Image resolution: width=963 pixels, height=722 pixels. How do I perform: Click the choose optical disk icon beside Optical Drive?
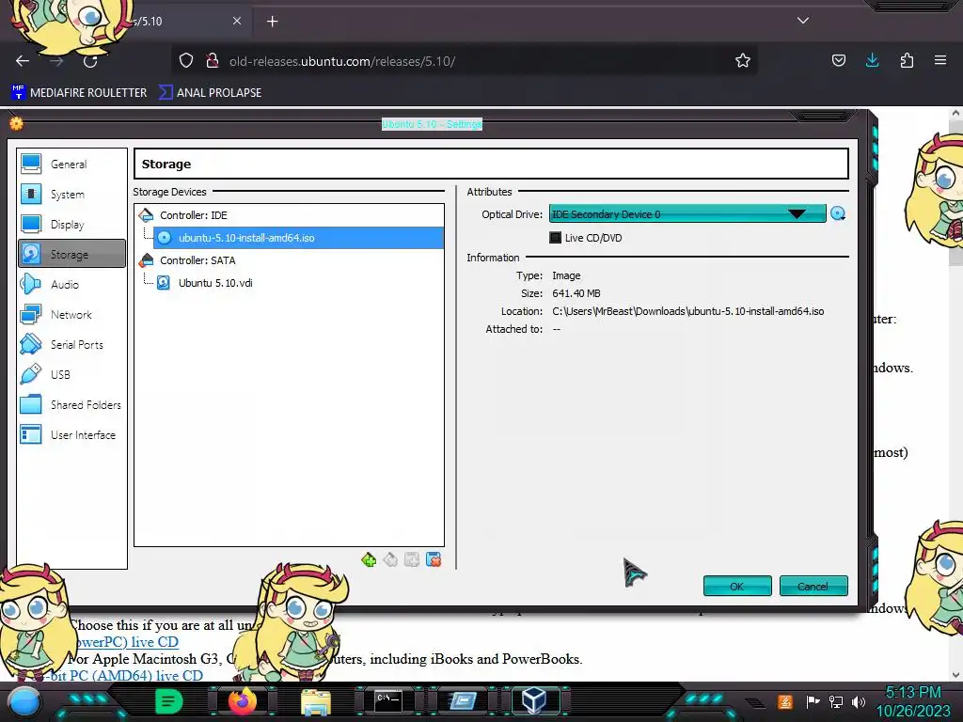838,213
